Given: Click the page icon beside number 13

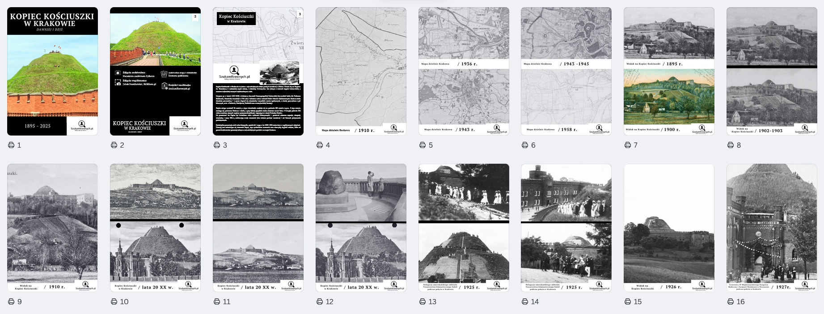Looking at the screenshot, I should tap(423, 301).
